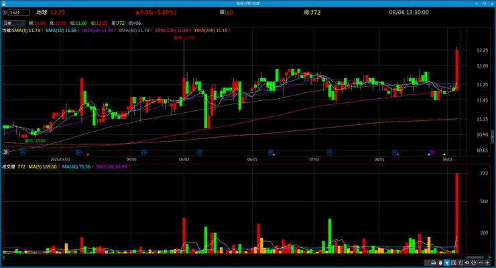Click the add symbol plus icon beside 1324

point(5,13)
